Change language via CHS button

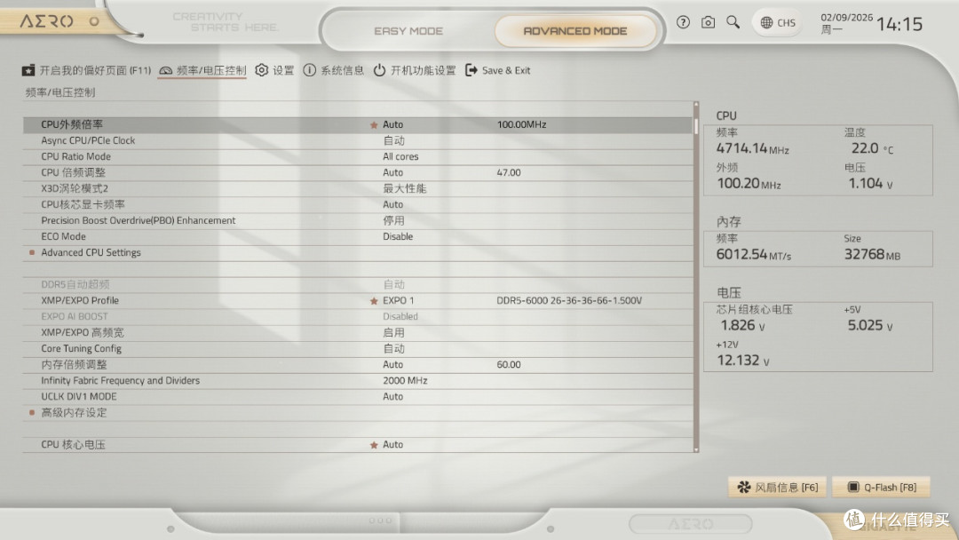(x=778, y=22)
